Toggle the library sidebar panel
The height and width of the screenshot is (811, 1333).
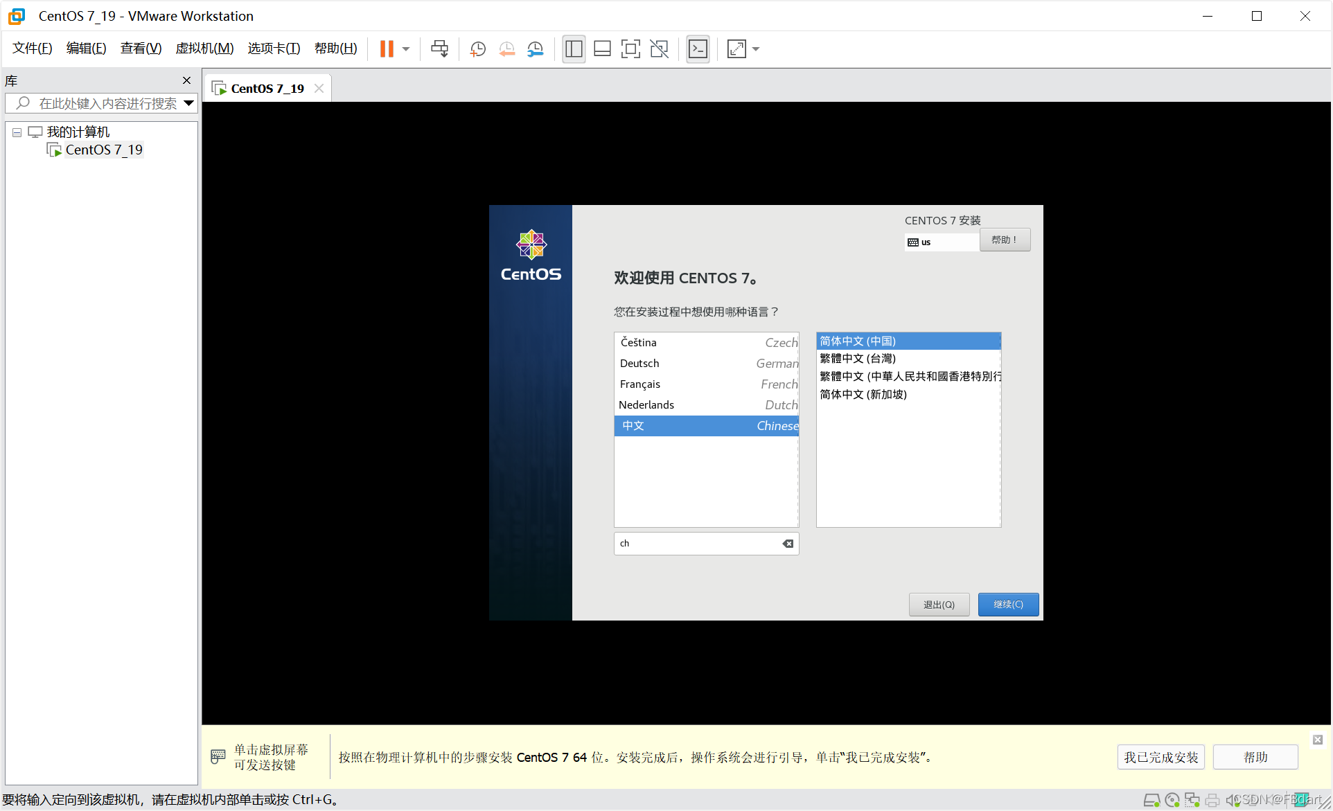pyautogui.click(x=574, y=48)
